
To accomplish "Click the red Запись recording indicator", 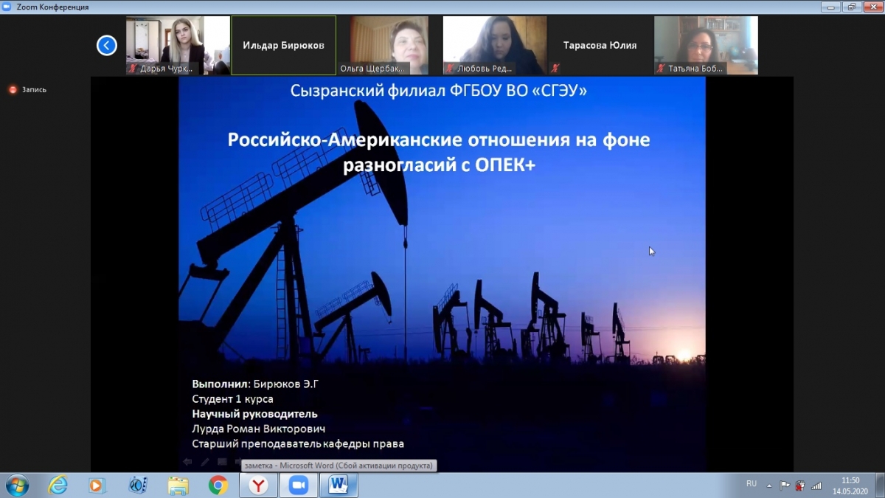I will [13, 90].
